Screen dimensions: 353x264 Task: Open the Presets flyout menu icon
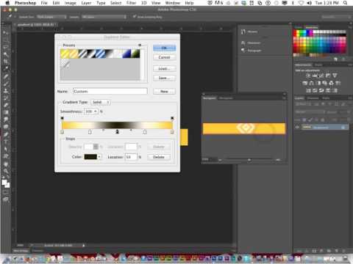point(140,45)
